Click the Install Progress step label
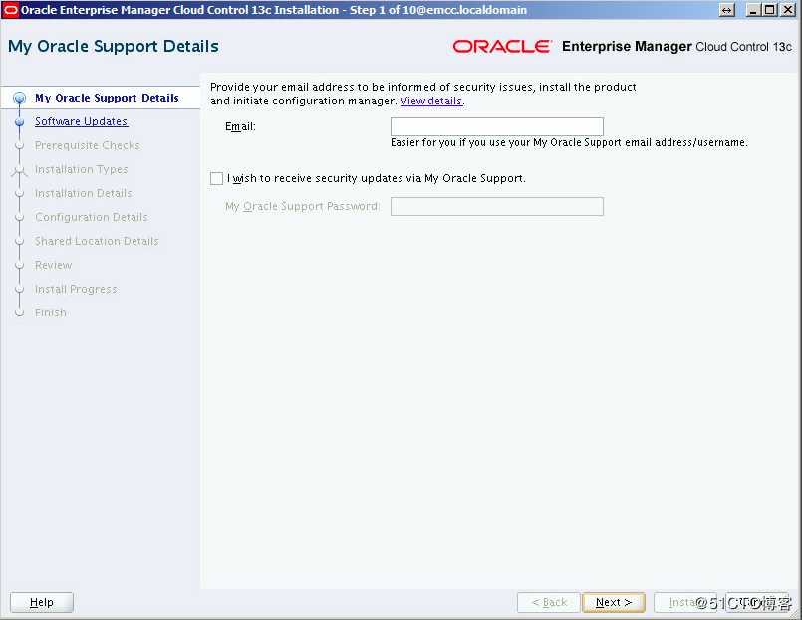802x620 pixels. click(x=76, y=289)
